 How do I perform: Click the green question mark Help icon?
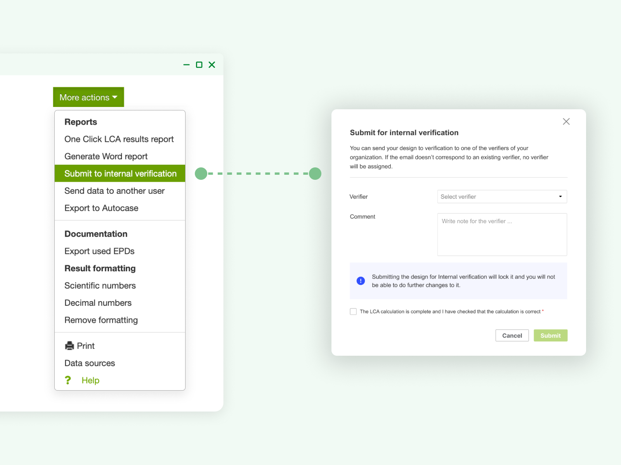pos(68,380)
